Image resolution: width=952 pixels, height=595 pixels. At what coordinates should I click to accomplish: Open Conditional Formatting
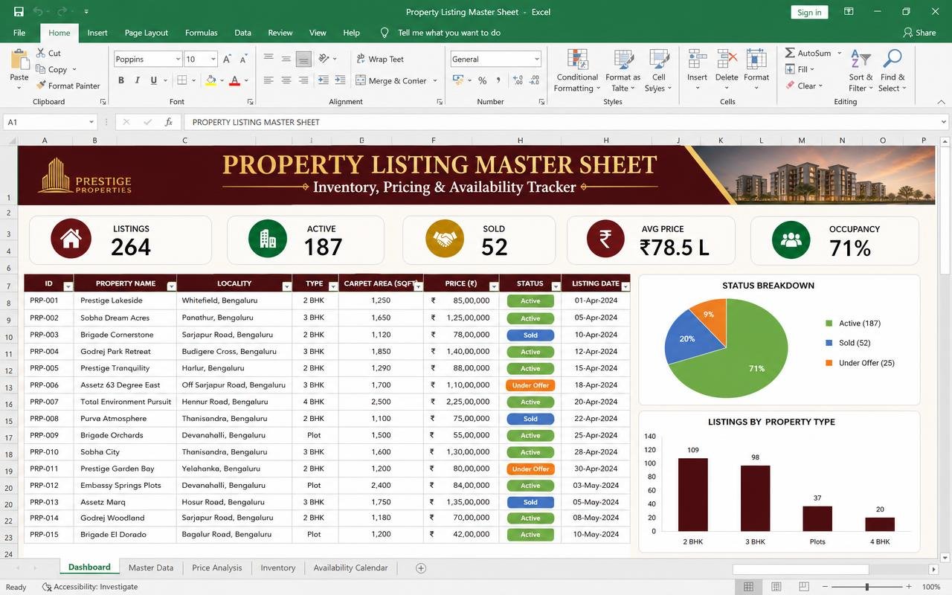pos(577,71)
